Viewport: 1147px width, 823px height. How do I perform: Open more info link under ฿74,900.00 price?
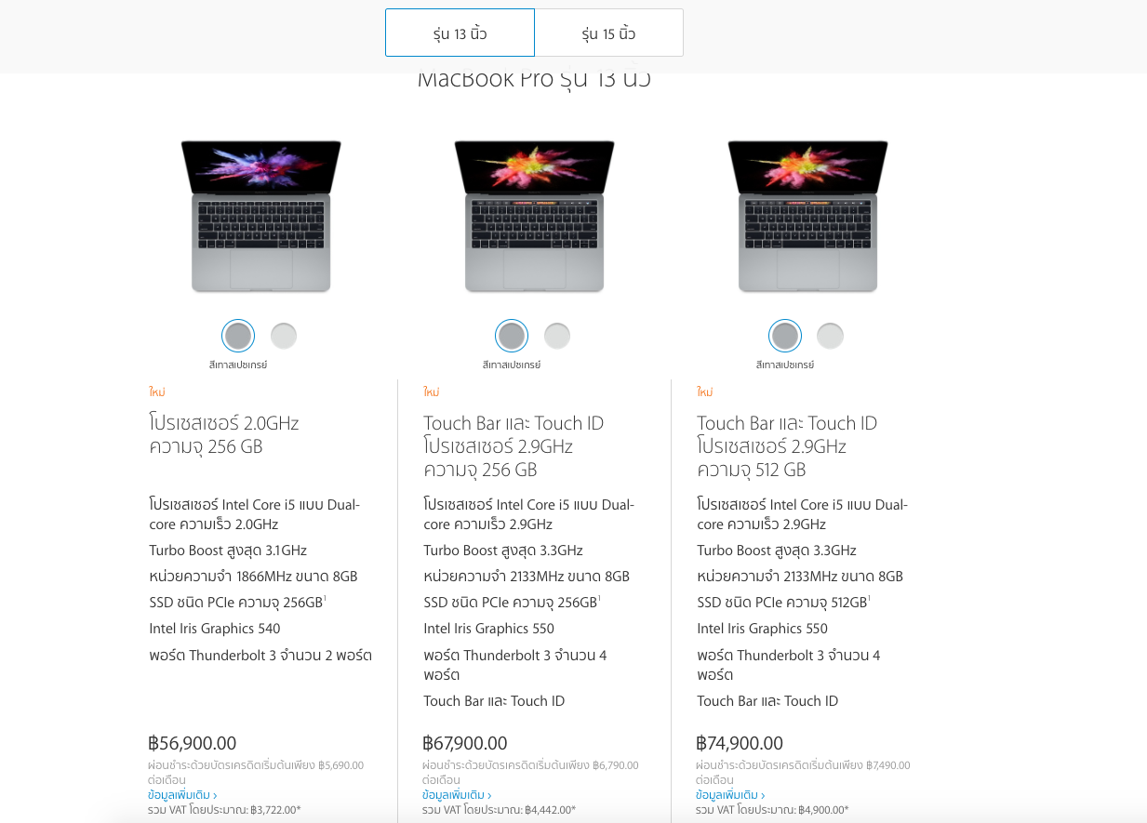click(730, 795)
